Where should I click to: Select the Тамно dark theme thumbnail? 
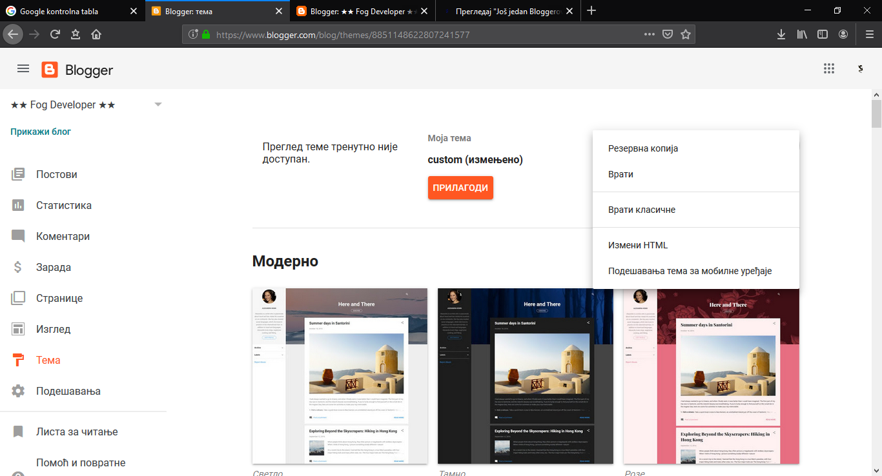tap(525, 376)
